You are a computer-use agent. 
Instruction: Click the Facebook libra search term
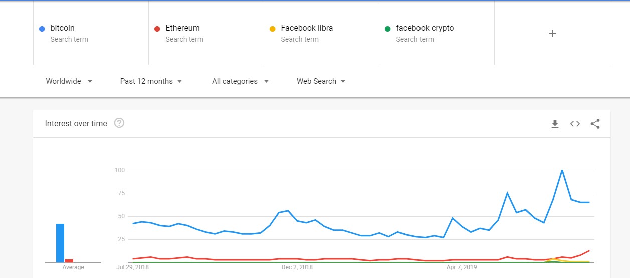pyautogui.click(x=307, y=28)
